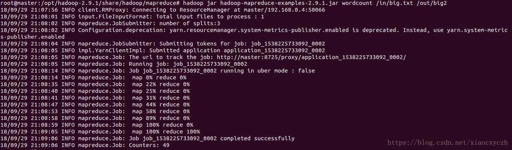Screen dimensions: 512x150
Task: Open the http://master:8725/proxy job tracking URL
Action: (312, 57)
